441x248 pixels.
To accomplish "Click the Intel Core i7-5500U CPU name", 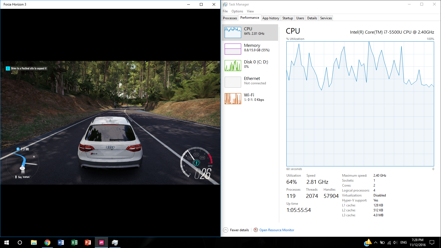I will pos(392,32).
